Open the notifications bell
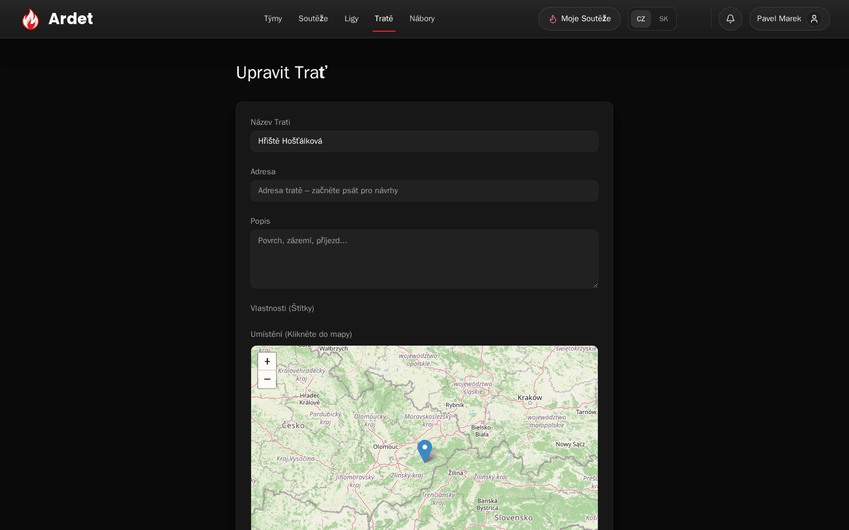Screen dimensions: 849x530 (730, 19)
